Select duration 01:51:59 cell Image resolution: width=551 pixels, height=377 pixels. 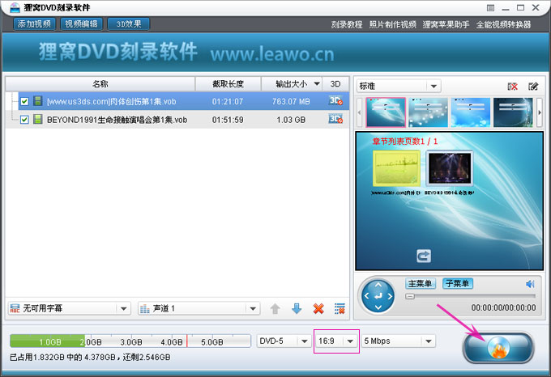[228, 120]
